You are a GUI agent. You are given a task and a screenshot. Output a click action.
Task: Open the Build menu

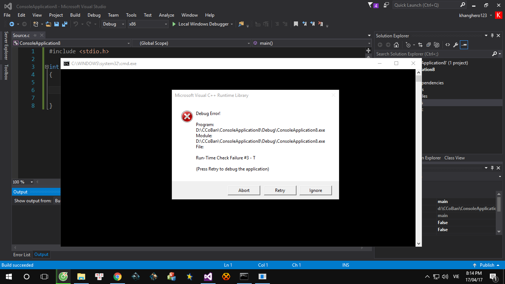75,15
